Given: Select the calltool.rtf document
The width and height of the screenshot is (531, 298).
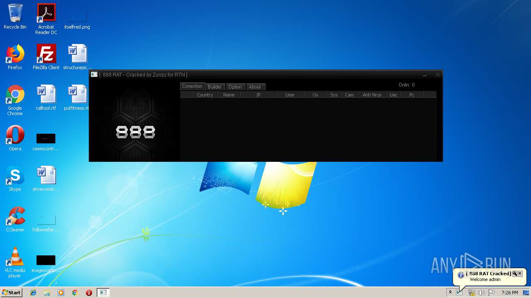Looking at the screenshot, I should (x=46, y=98).
